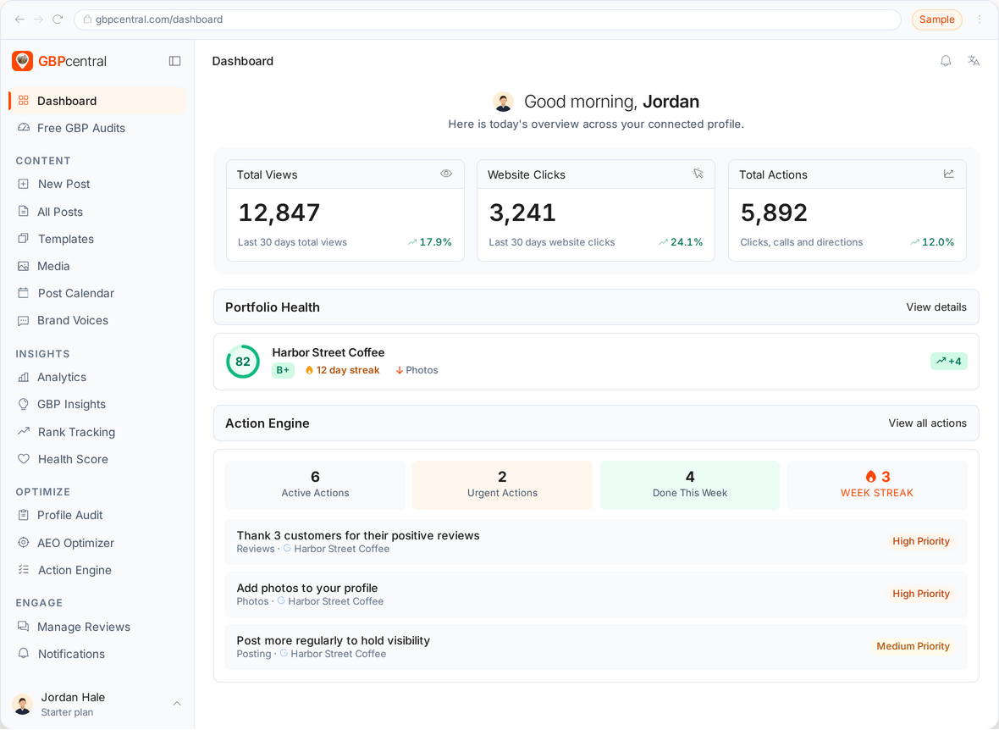
Task: Click the Sample badge button
Action: pyautogui.click(x=936, y=19)
